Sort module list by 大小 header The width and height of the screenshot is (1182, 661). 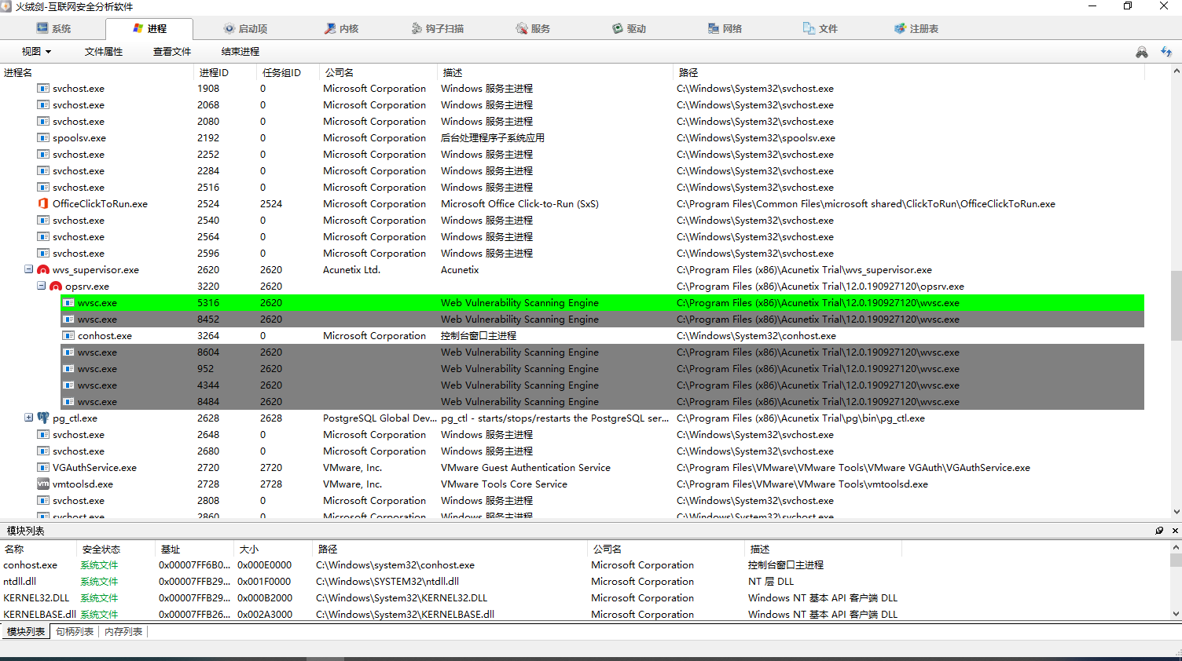click(273, 550)
